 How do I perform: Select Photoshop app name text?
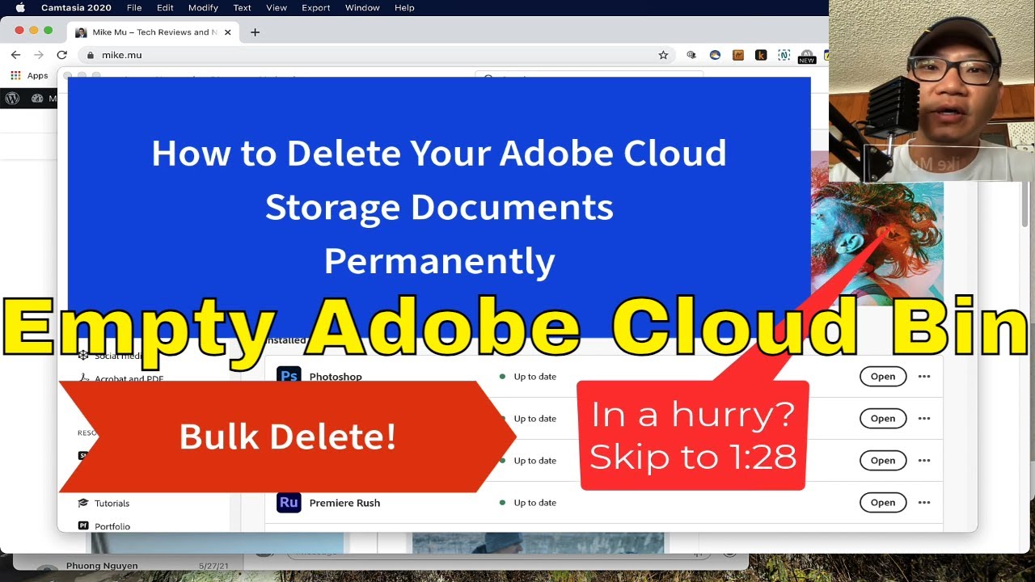336,377
